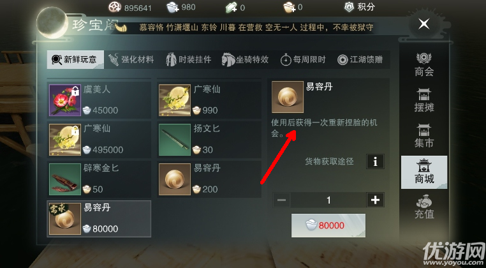Open the 摆摊 stall section
Screen dimensions: 486x268
point(424,101)
